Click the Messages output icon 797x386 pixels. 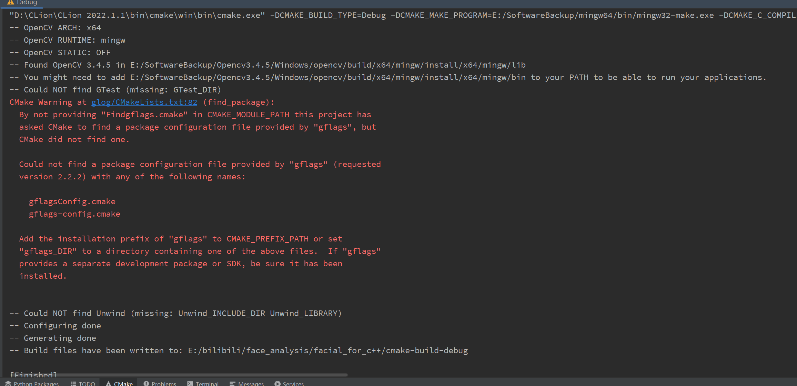(x=232, y=383)
